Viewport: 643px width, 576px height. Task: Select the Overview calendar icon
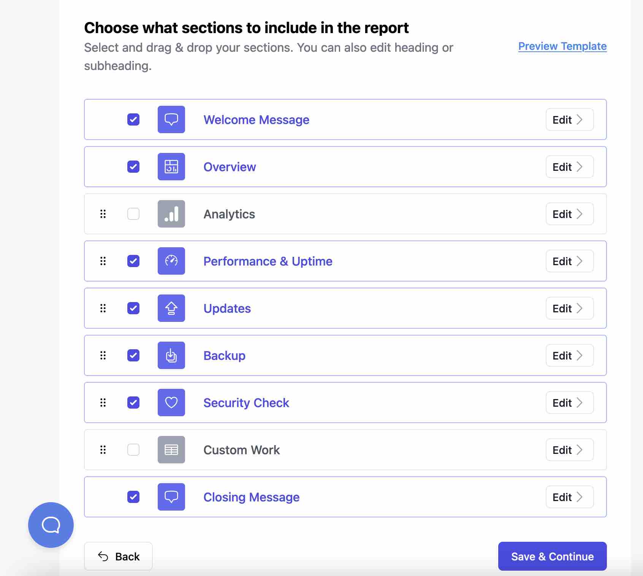pos(171,167)
